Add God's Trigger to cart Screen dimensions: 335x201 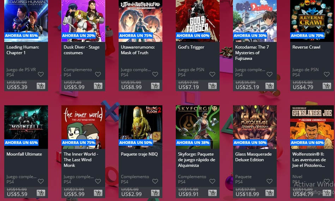213,86
